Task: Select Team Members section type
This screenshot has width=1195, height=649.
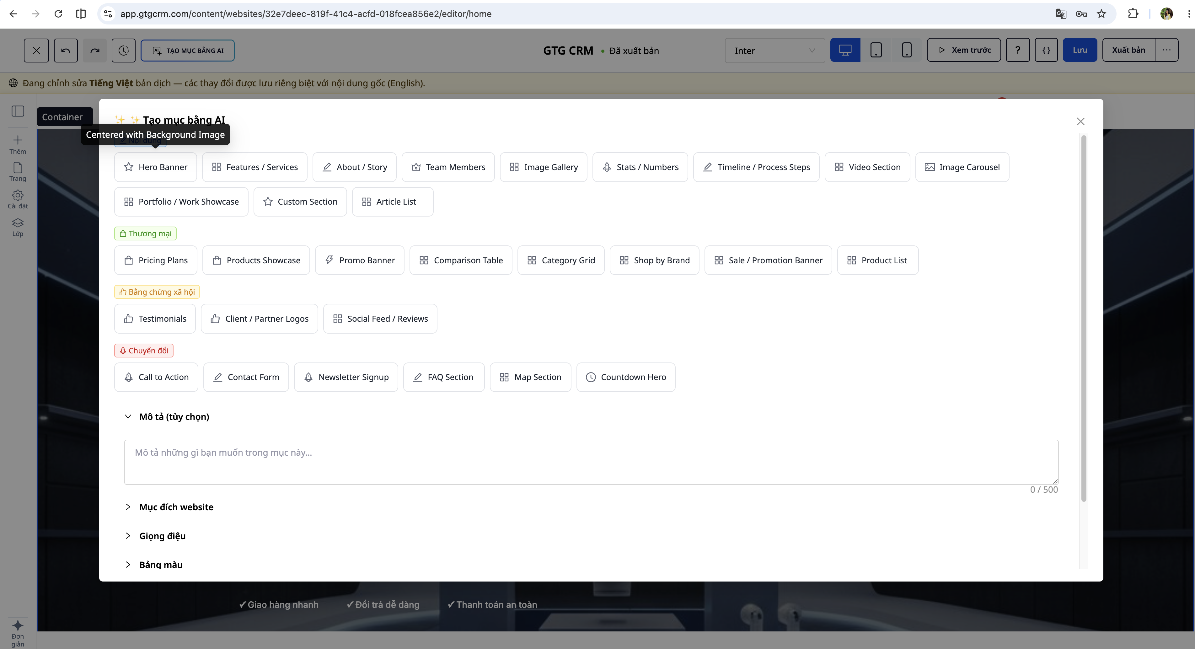Action: coord(448,167)
